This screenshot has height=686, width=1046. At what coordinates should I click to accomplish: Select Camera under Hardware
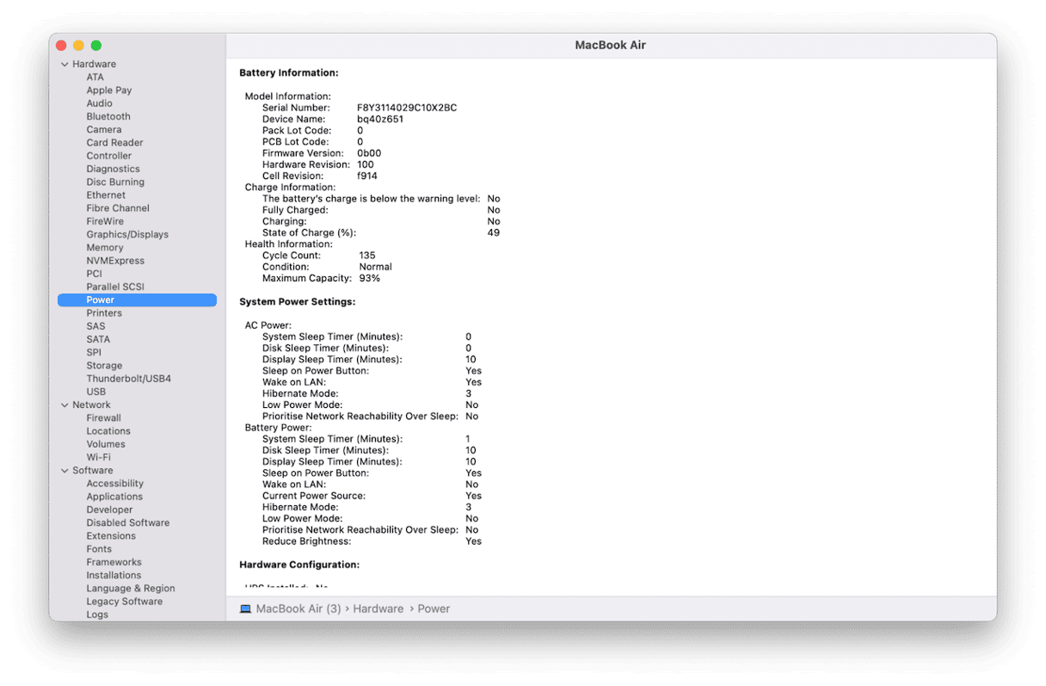click(x=104, y=130)
